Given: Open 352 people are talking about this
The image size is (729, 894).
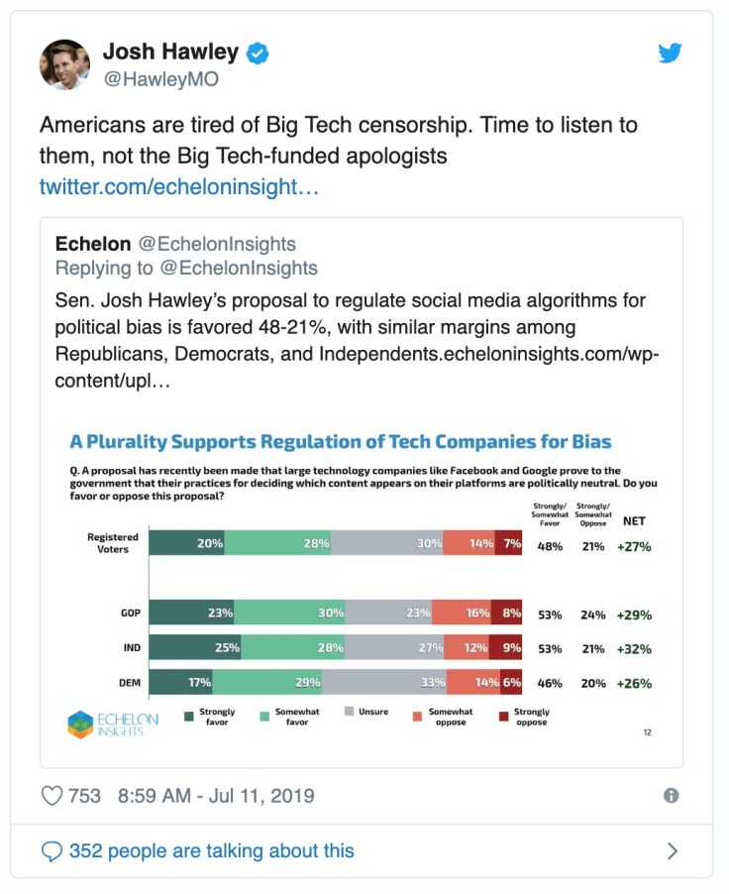Looking at the screenshot, I should 210,850.
